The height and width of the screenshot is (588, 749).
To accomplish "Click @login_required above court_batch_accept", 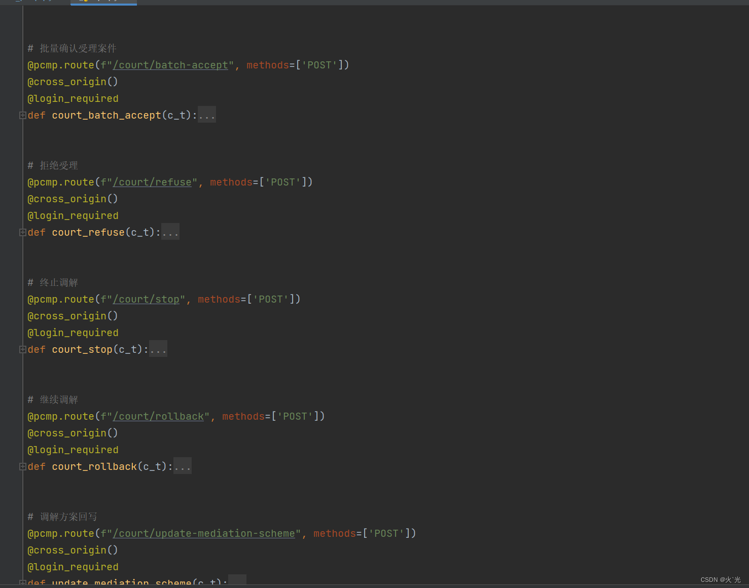I will (x=73, y=98).
